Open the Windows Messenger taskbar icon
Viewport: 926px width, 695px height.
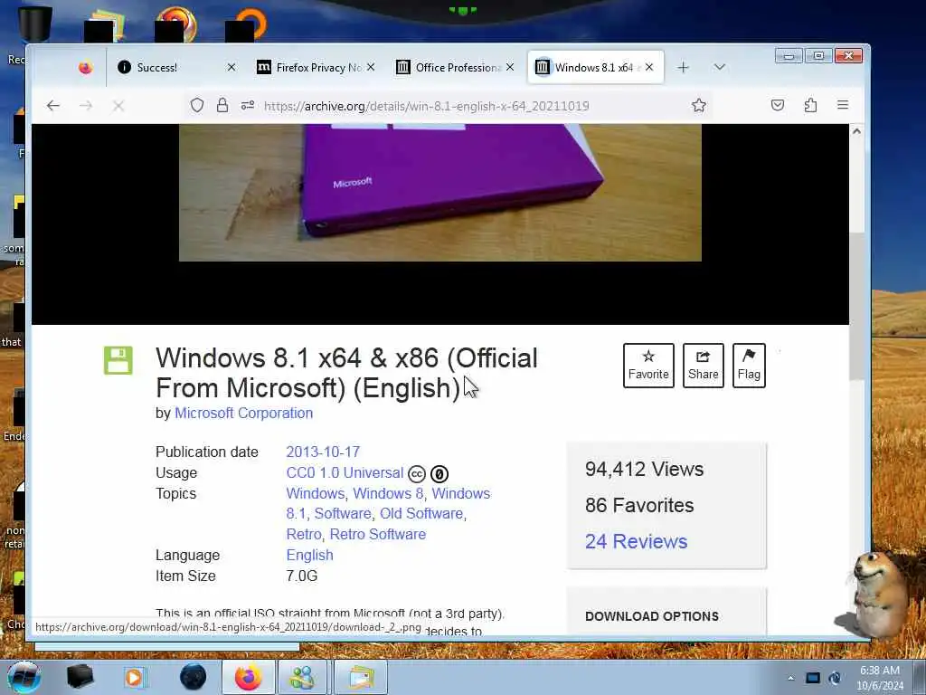click(302, 677)
